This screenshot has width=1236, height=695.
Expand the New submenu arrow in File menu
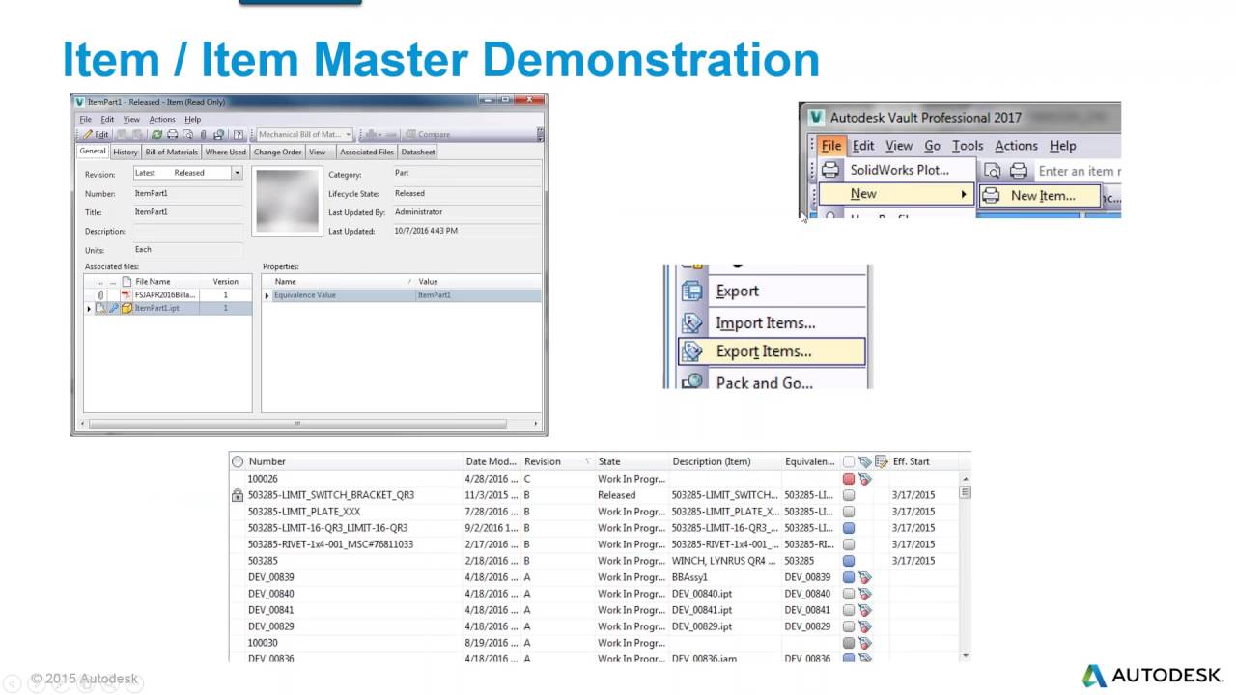[x=964, y=194]
